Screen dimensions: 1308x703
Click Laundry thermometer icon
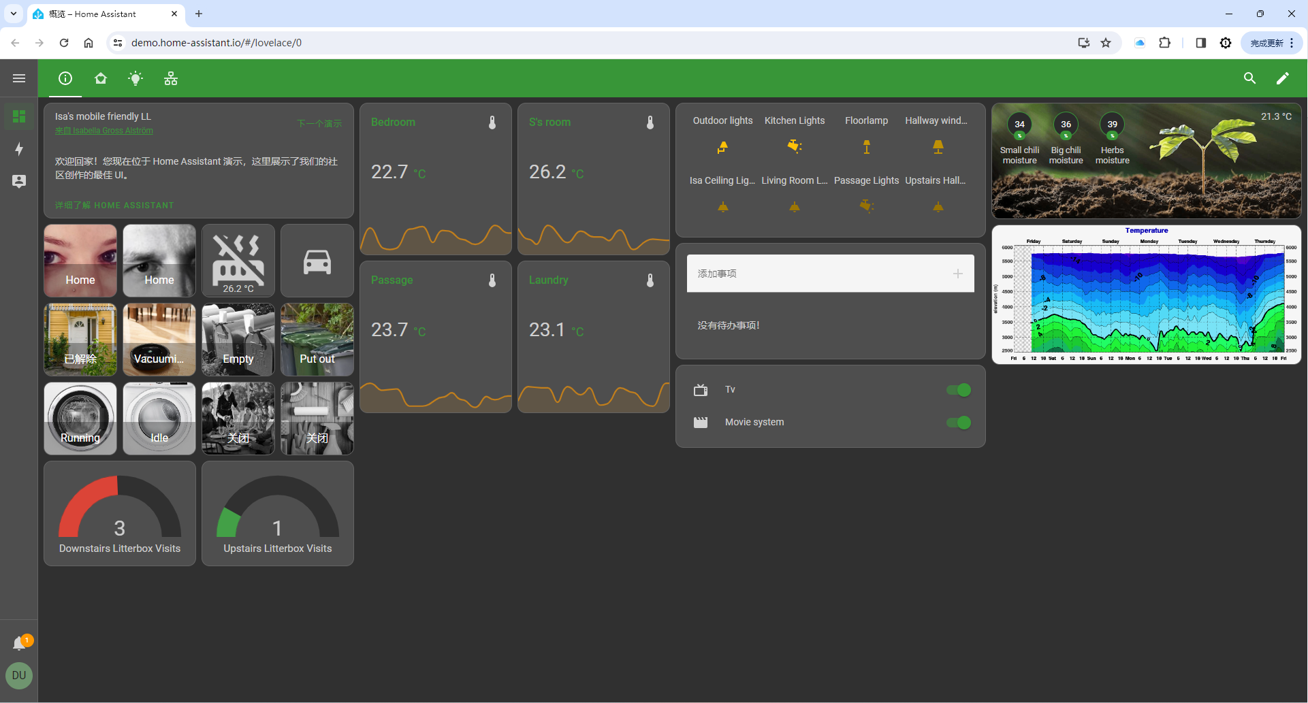(650, 280)
